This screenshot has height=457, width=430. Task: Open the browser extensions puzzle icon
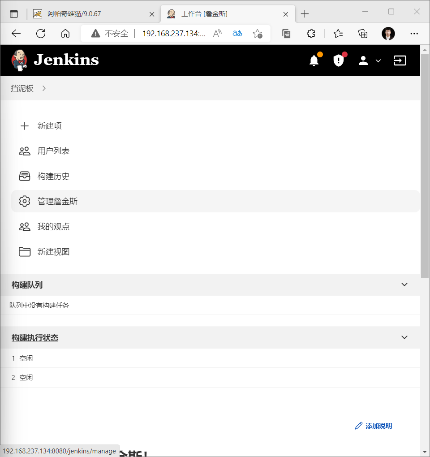pos(311,34)
